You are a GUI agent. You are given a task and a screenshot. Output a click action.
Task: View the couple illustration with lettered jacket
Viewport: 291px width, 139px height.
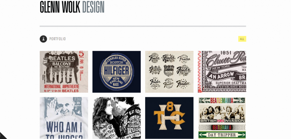(x=117, y=118)
